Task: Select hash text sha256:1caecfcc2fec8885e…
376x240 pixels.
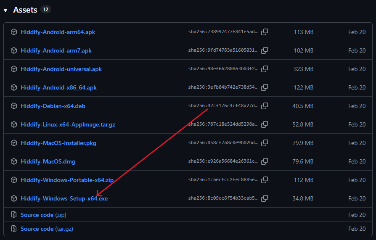Action: pyautogui.click(x=223, y=179)
